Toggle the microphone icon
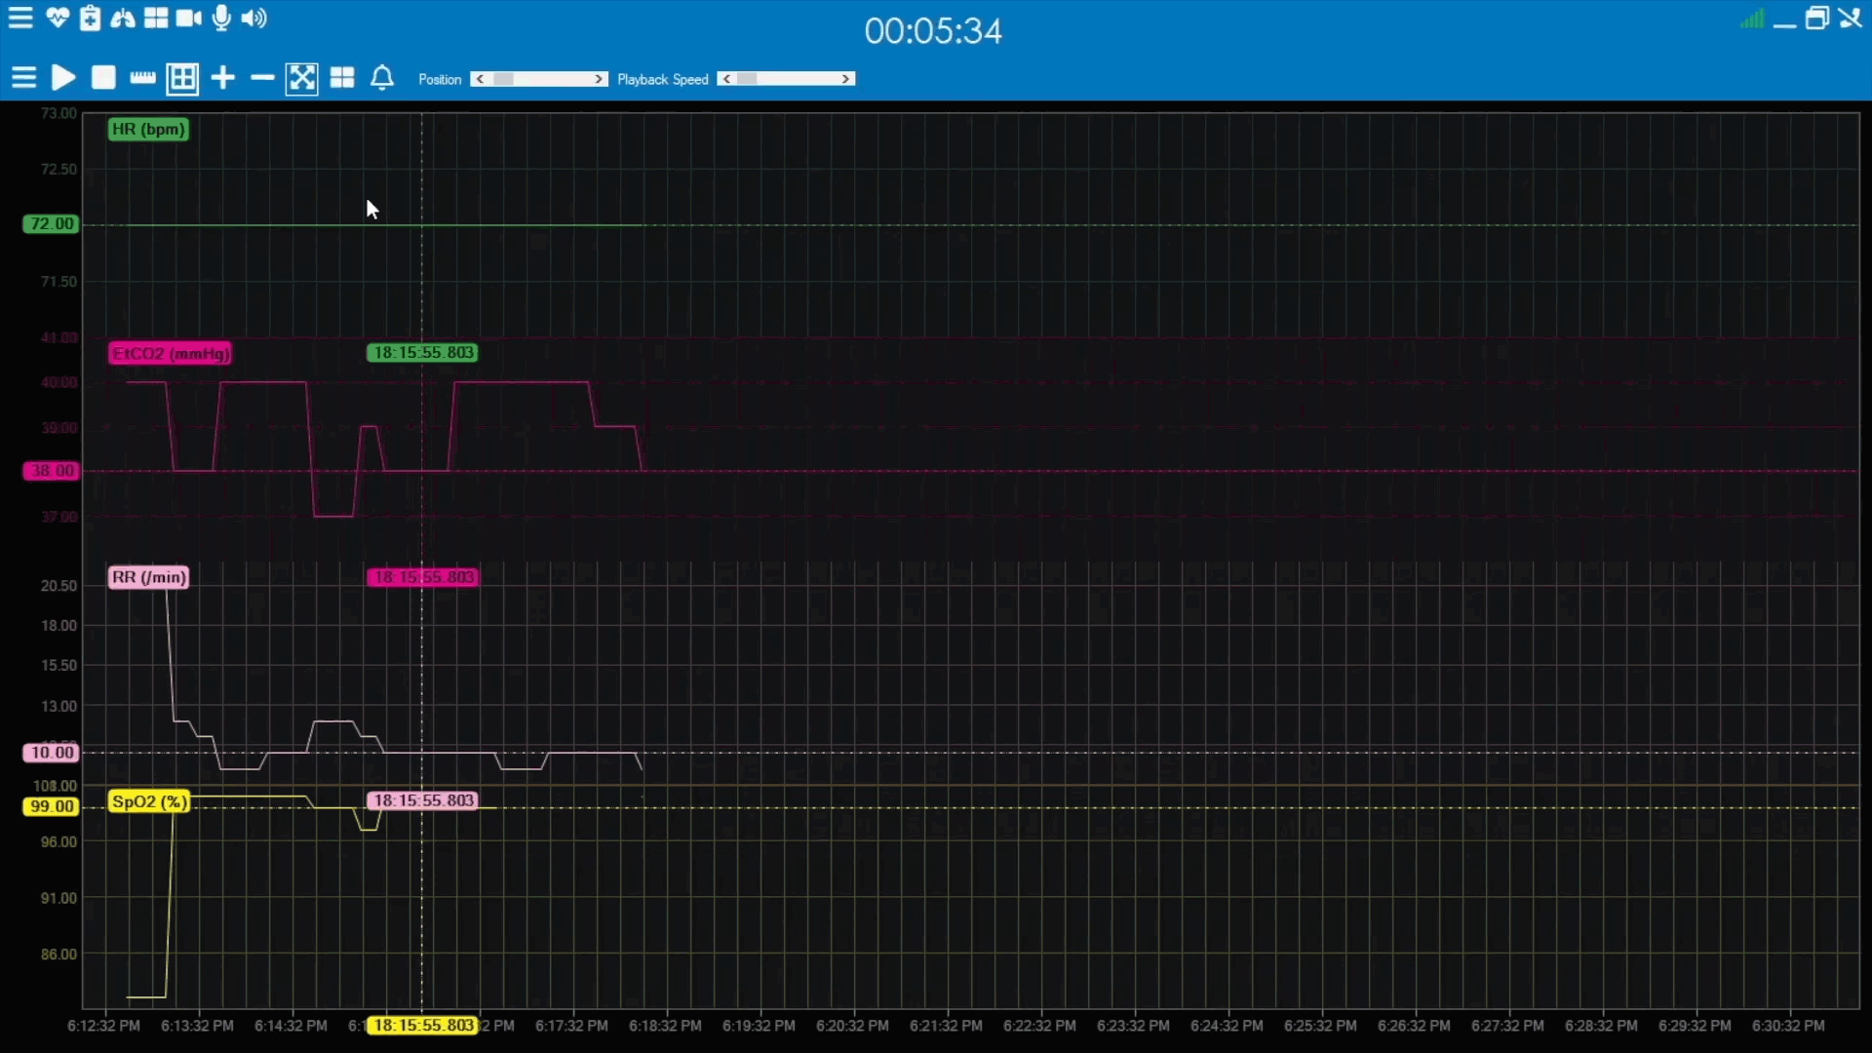The height and width of the screenshot is (1053, 1872). [221, 18]
